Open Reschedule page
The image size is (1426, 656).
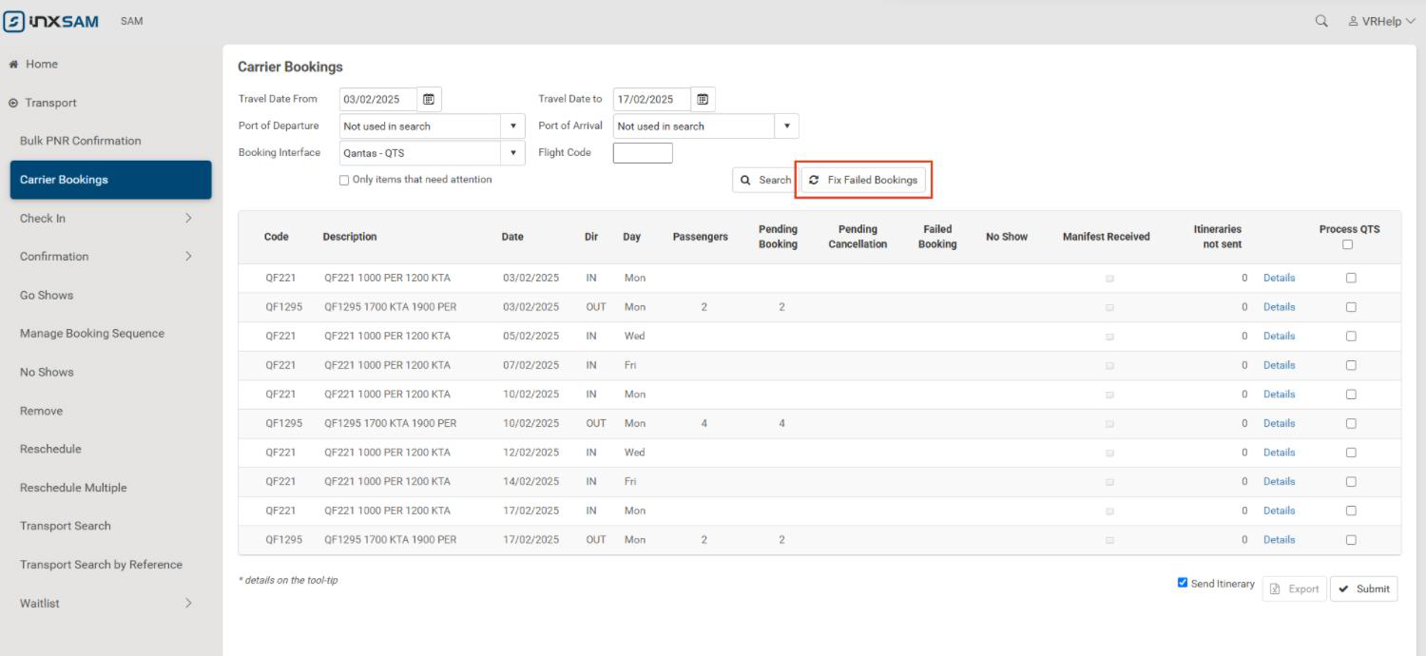coord(50,449)
